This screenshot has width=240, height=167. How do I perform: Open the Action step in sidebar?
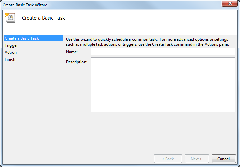click(10, 52)
